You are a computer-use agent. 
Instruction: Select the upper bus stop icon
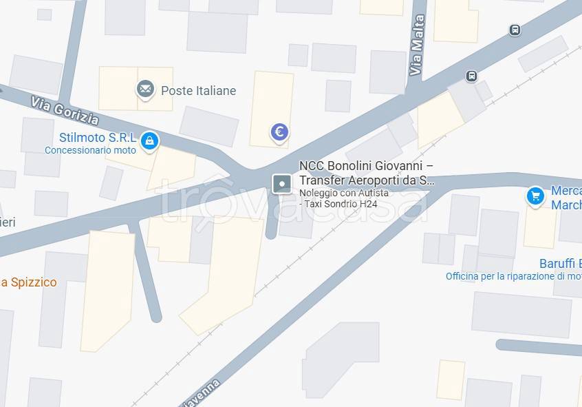pyautogui.click(x=515, y=30)
